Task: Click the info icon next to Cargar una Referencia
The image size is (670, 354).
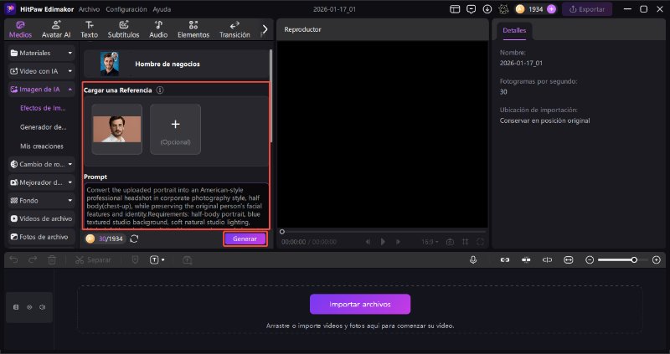Action: 160,90
